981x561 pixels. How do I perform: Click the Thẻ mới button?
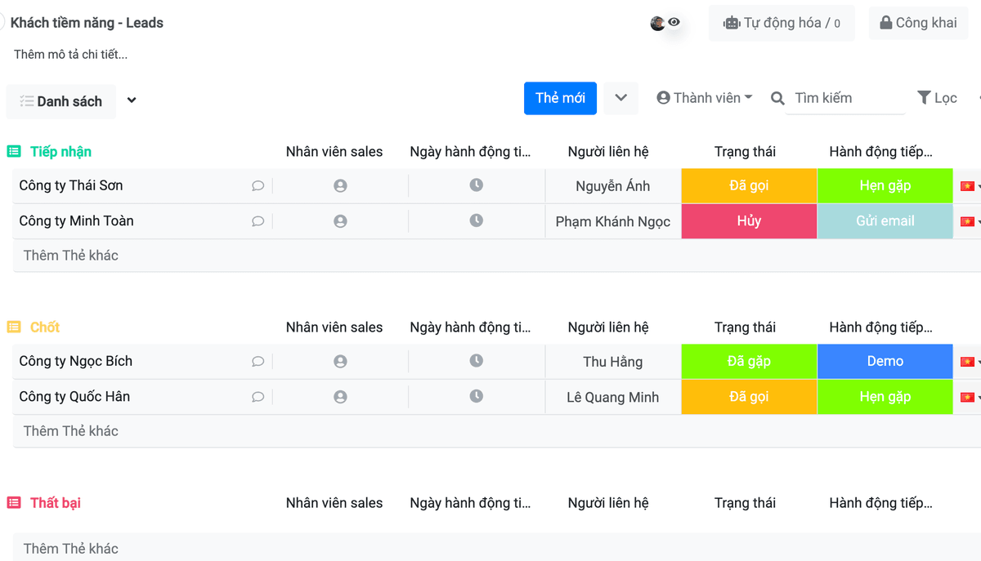tap(560, 98)
